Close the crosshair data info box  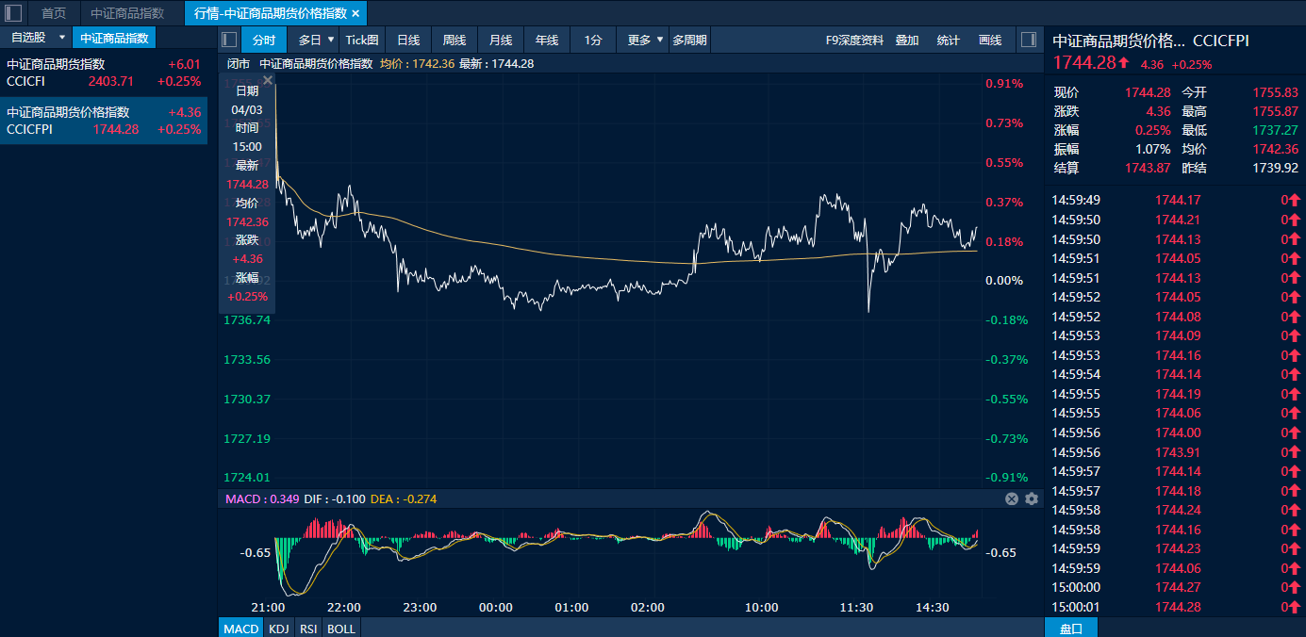(268, 81)
